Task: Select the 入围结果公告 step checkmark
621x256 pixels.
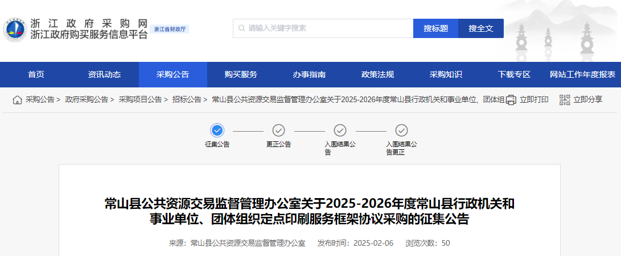Action: point(340,130)
